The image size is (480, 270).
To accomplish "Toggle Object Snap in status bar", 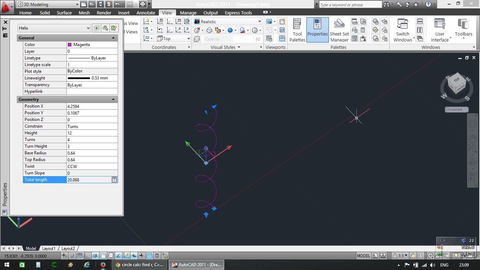I will pyautogui.click(x=103, y=256).
